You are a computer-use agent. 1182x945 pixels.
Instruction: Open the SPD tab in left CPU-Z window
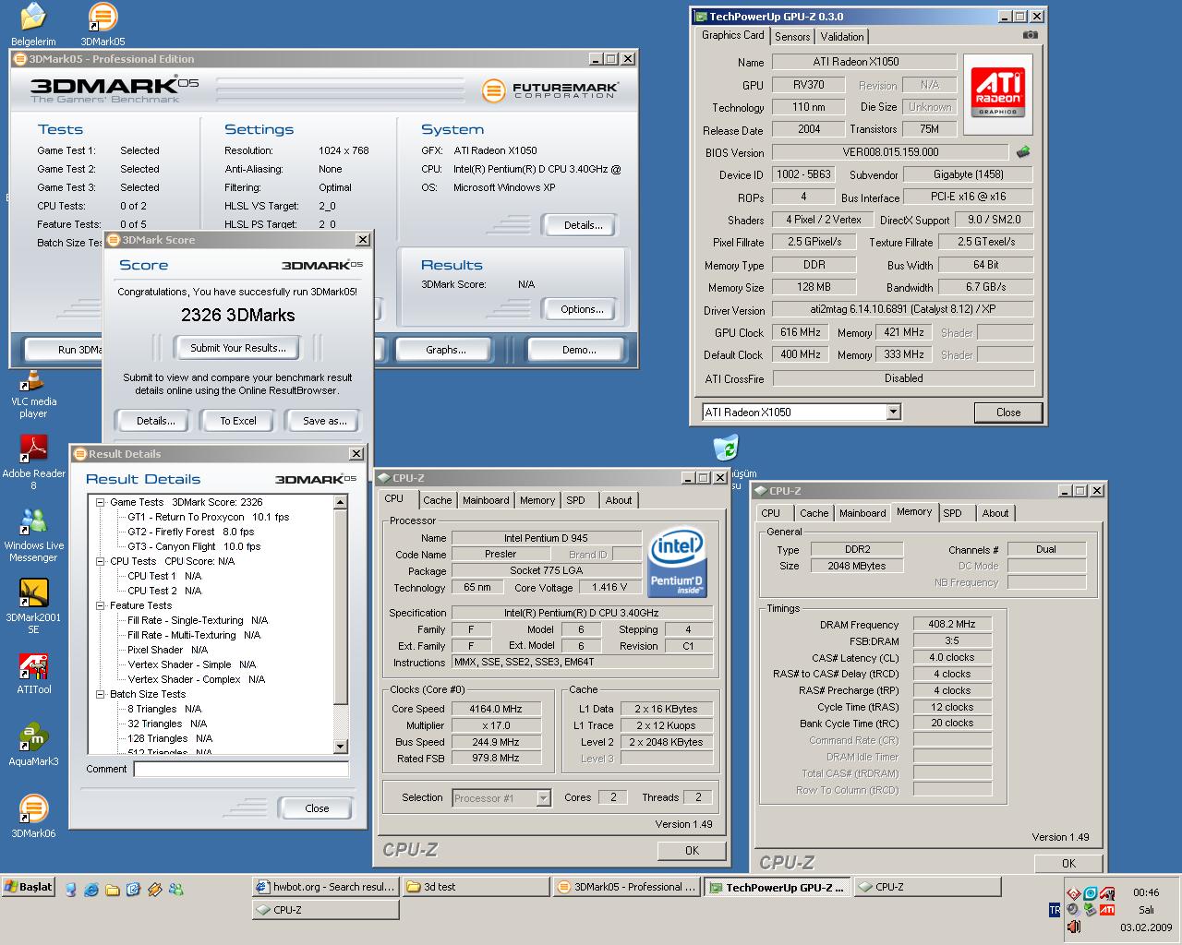[x=576, y=500]
